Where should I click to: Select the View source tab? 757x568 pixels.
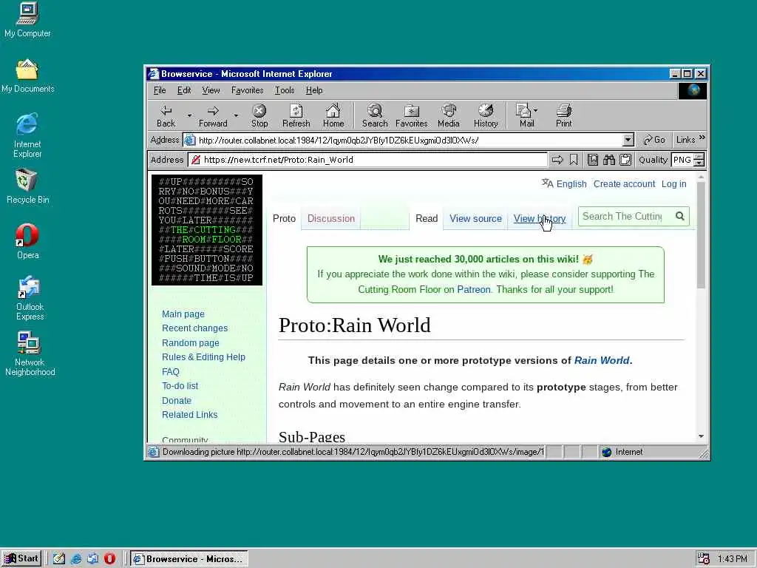[x=475, y=218]
